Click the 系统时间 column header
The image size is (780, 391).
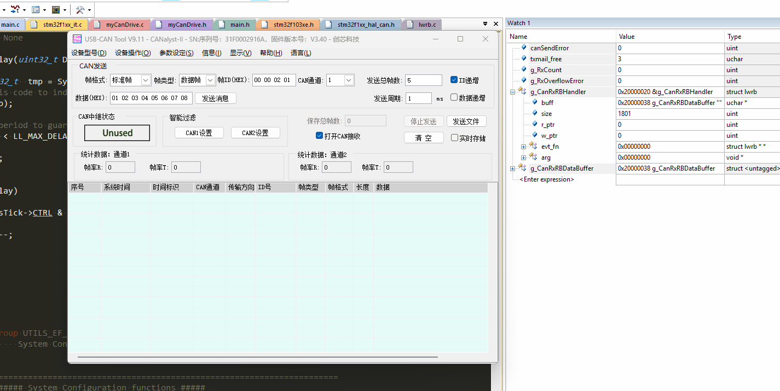(x=126, y=187)
